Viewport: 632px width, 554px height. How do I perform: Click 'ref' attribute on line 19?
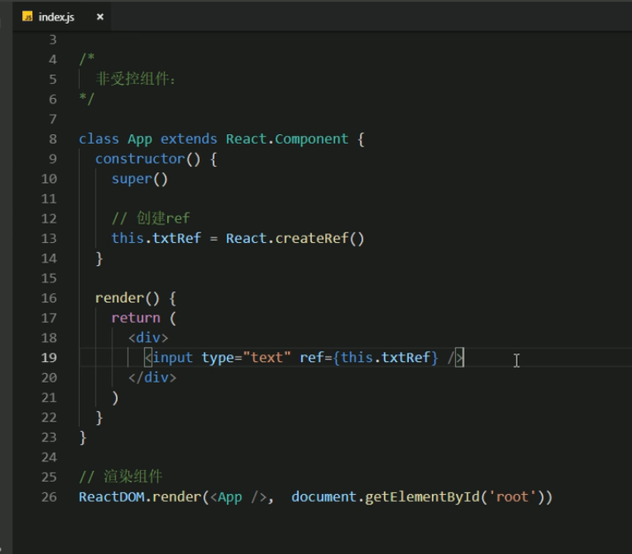[x=312, y=357]
